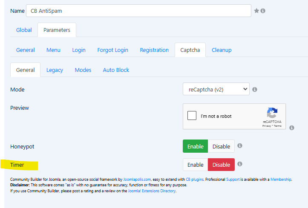Click the Timer label

[x=17, y=165]
